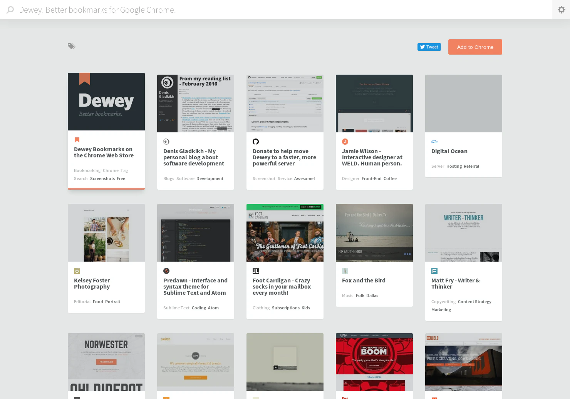
Task: Filter by the Development tag
Action: (210, 179)
